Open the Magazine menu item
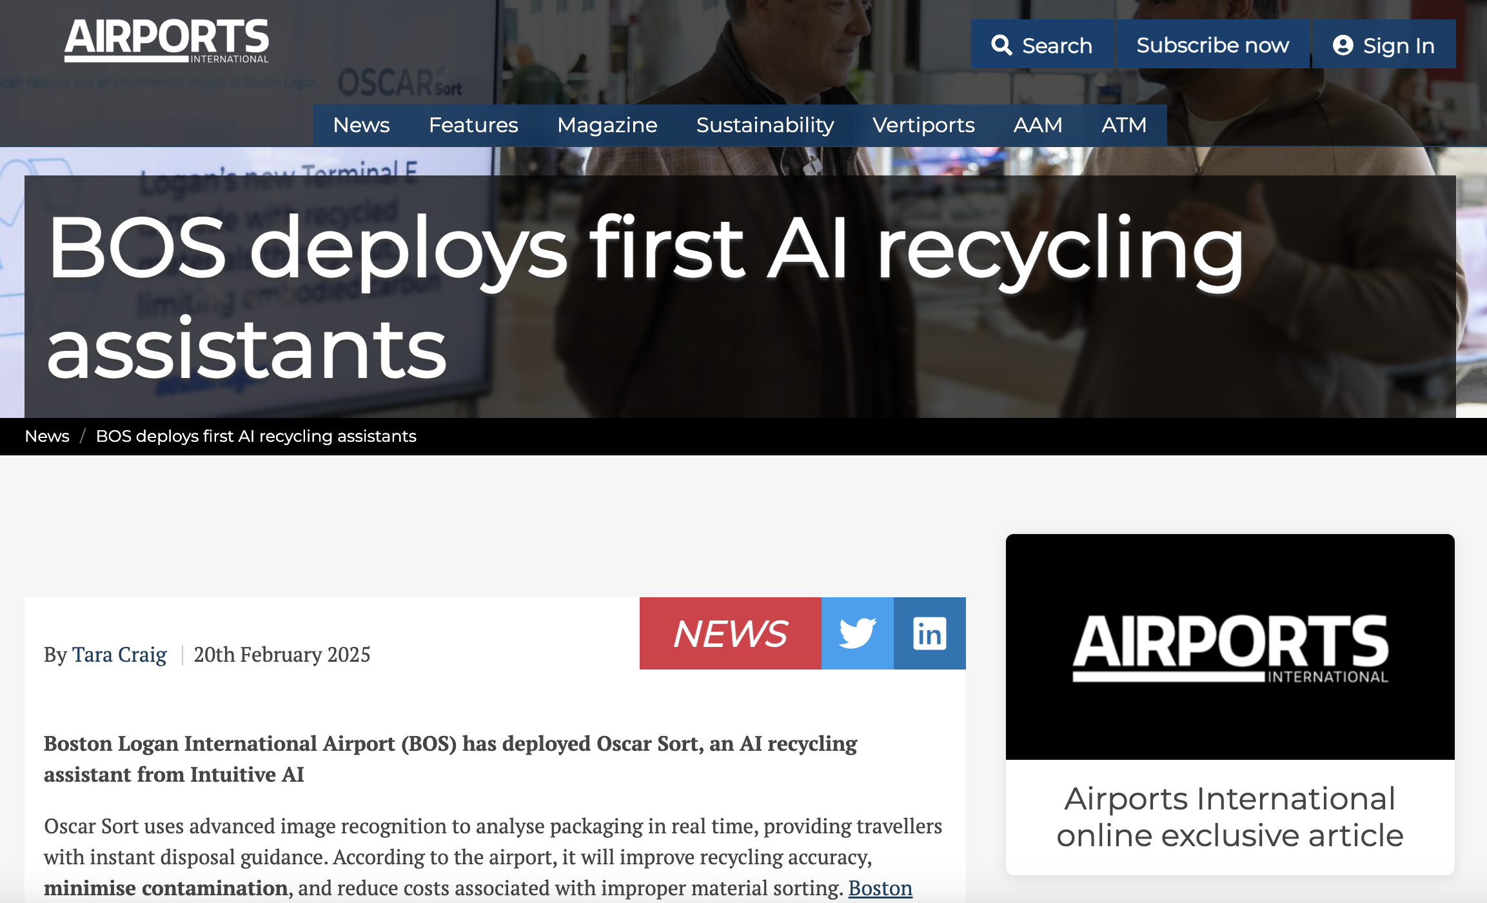Image resolution: width=1487 pixels, height=903 pixels. point(607,125)
